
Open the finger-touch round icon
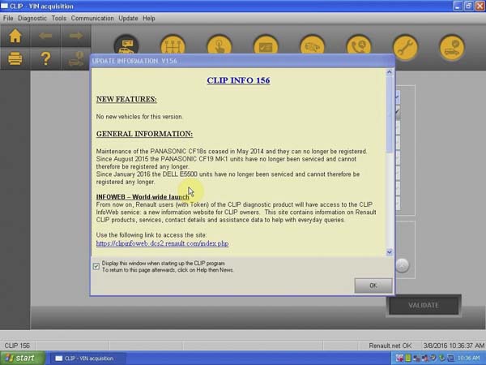tap(220, 46)
